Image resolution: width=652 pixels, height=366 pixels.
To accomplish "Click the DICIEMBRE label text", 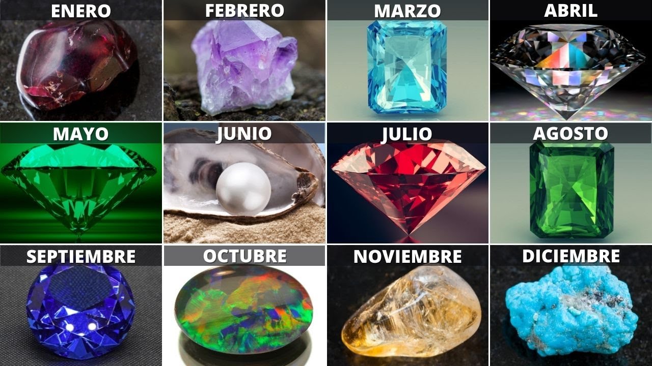I will click(x=571, y=256).
